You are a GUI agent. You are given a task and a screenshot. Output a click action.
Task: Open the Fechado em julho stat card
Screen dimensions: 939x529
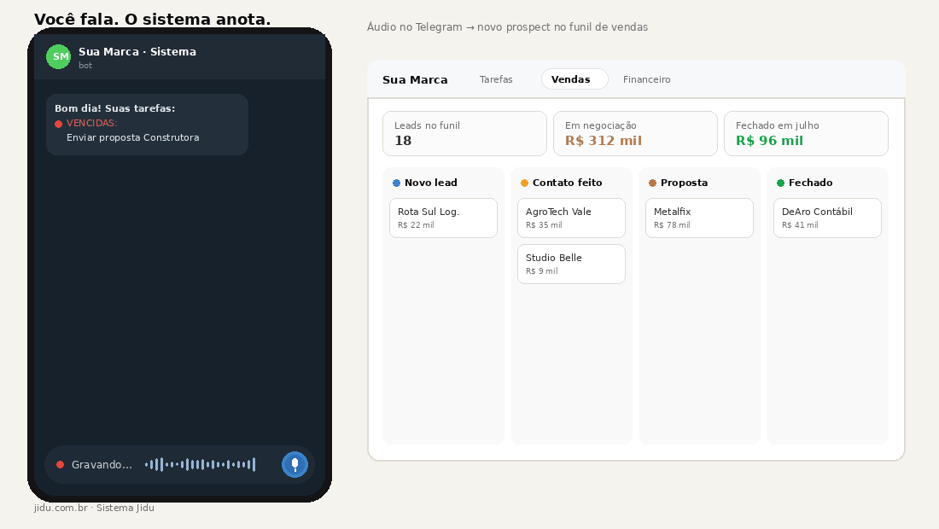pos(806,133)
